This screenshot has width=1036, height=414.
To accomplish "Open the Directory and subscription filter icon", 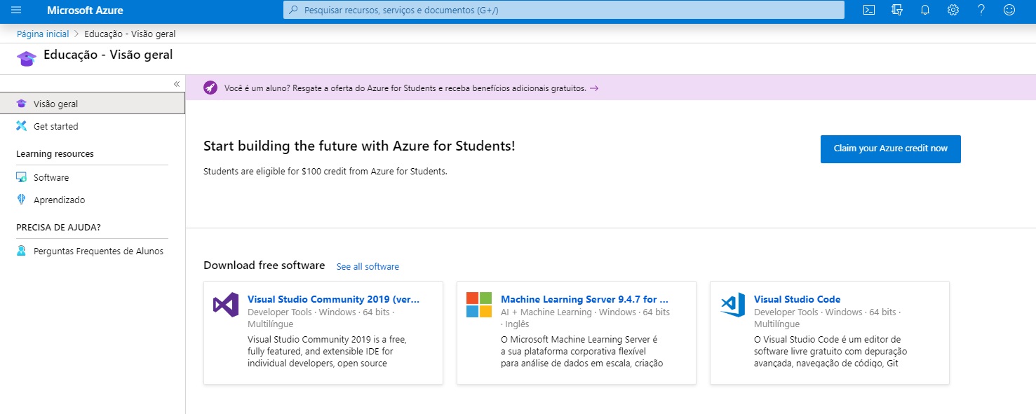I will coord(896,10).
